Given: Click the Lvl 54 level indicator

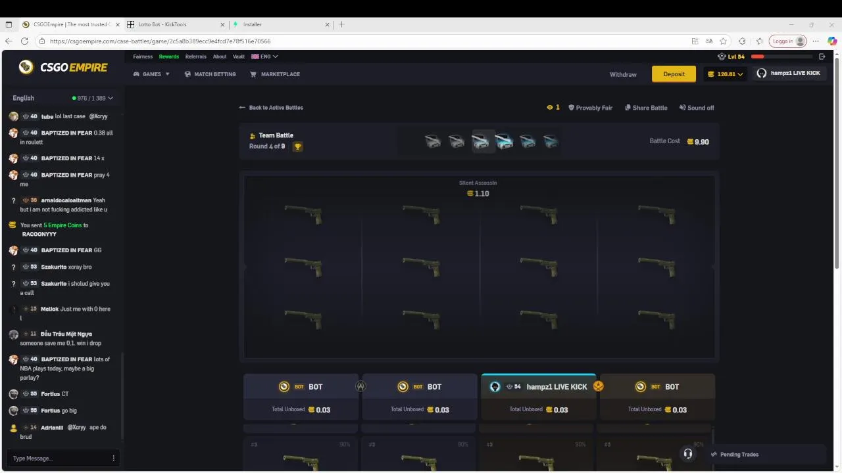Looking at the screenshot, I should click(731, 56).
